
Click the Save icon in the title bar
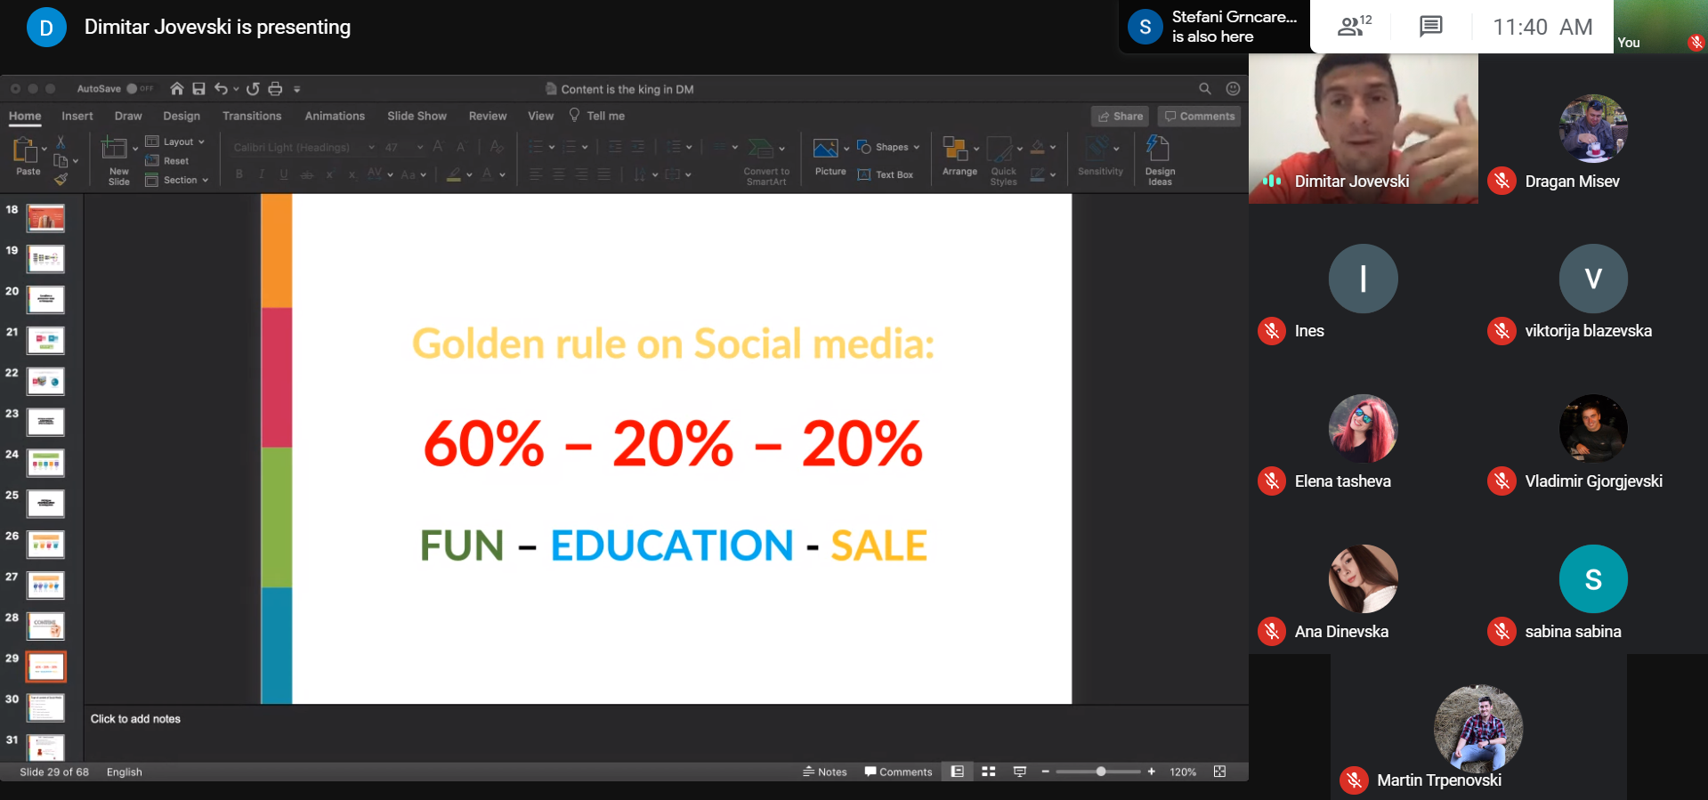(198, 89)
